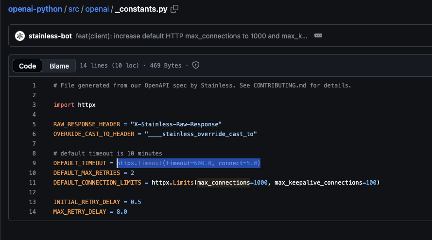Open the src breadcrumb link
The height and width of the screenshot is (240, 432).
tap(74, 9)
